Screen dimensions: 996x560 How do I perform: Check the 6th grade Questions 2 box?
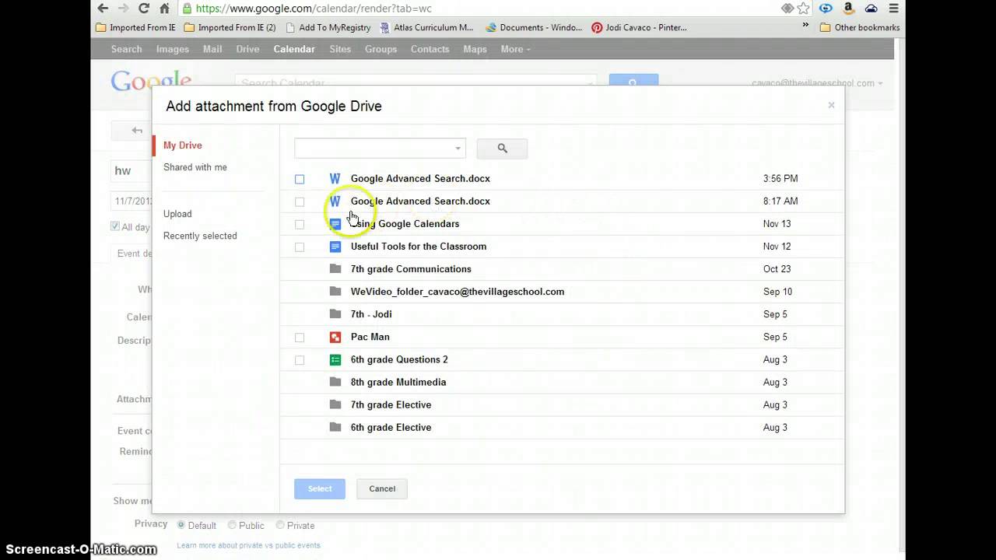point(300,359)
